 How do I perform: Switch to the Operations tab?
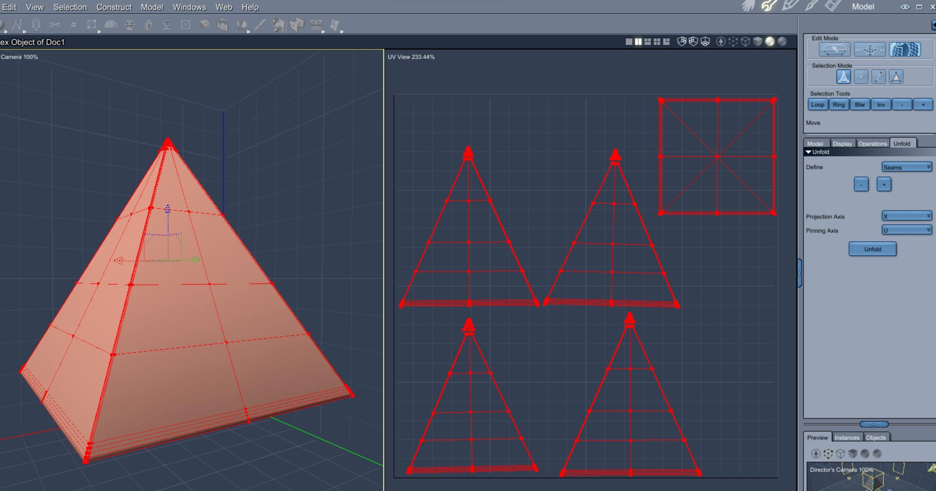pyautogui.click(x=872, y=143)
